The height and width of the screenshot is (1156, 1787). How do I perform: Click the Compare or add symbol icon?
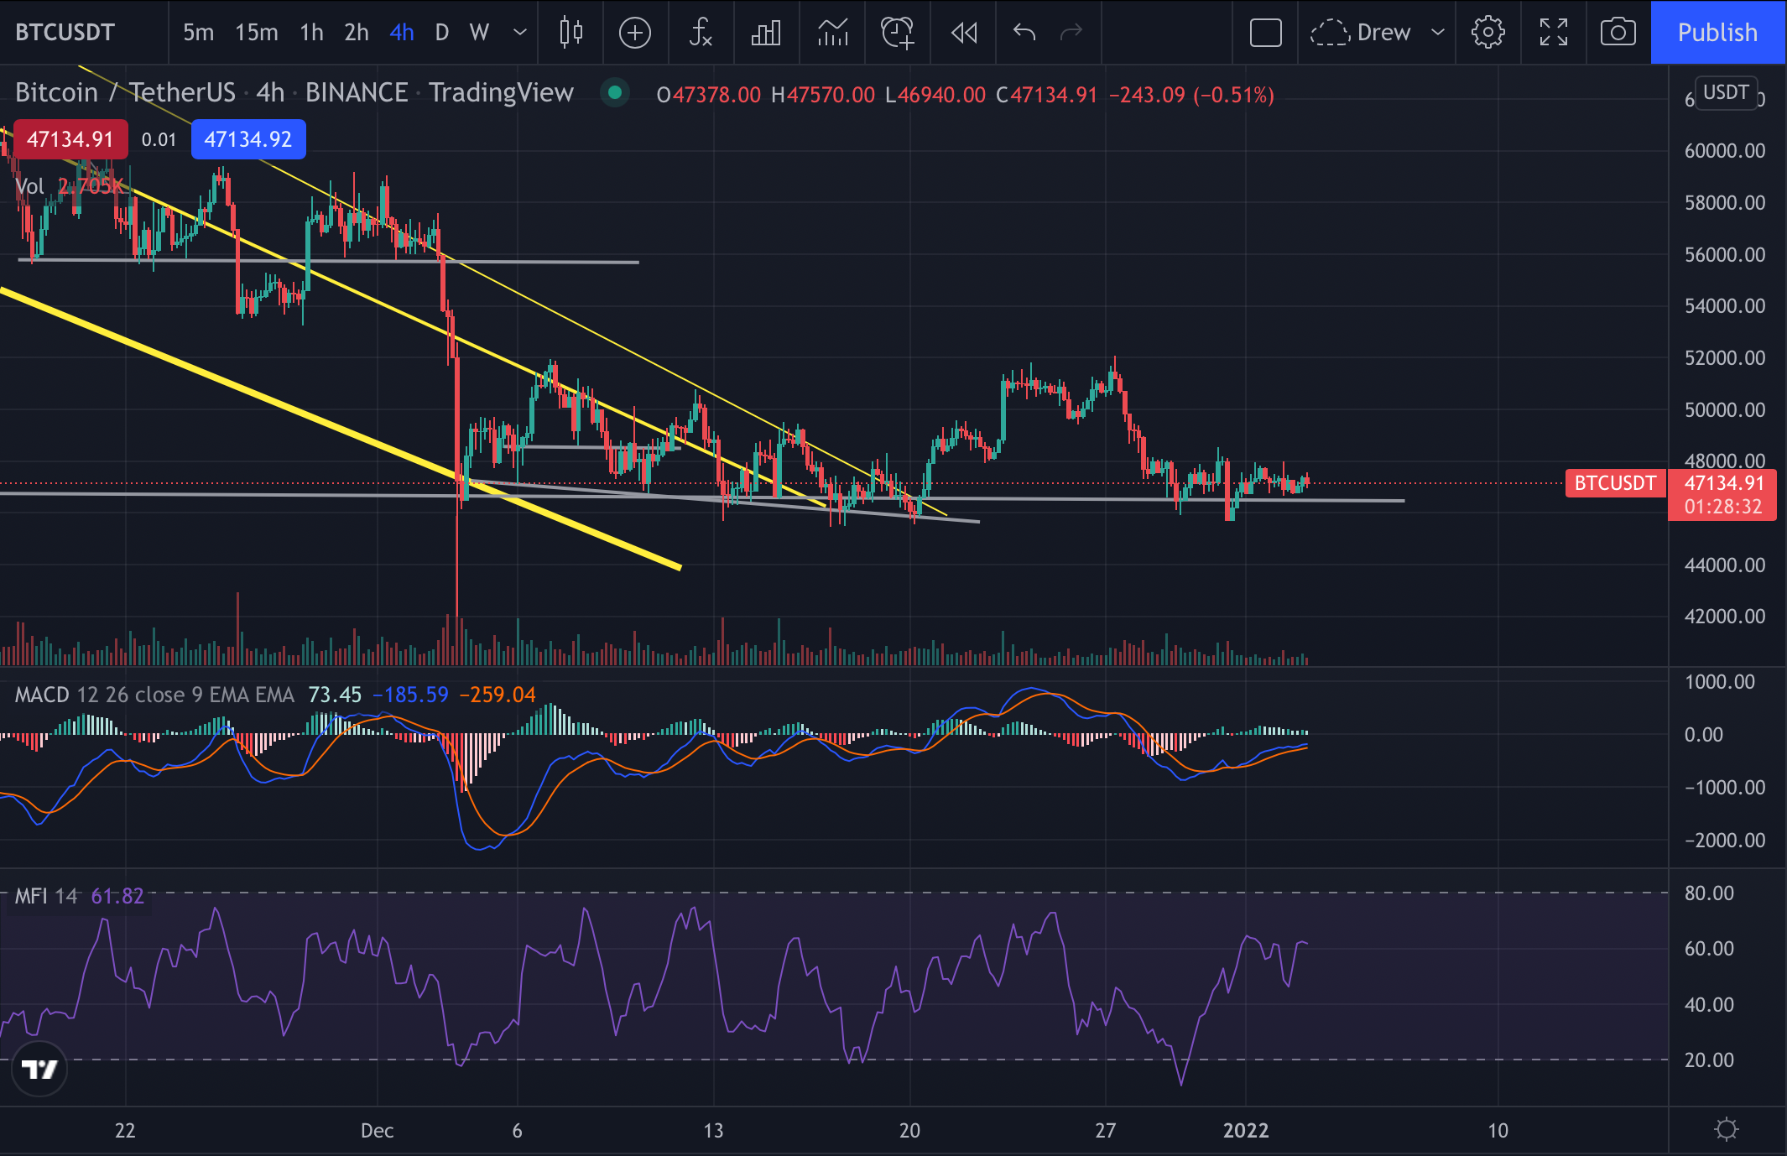[635, 33]
